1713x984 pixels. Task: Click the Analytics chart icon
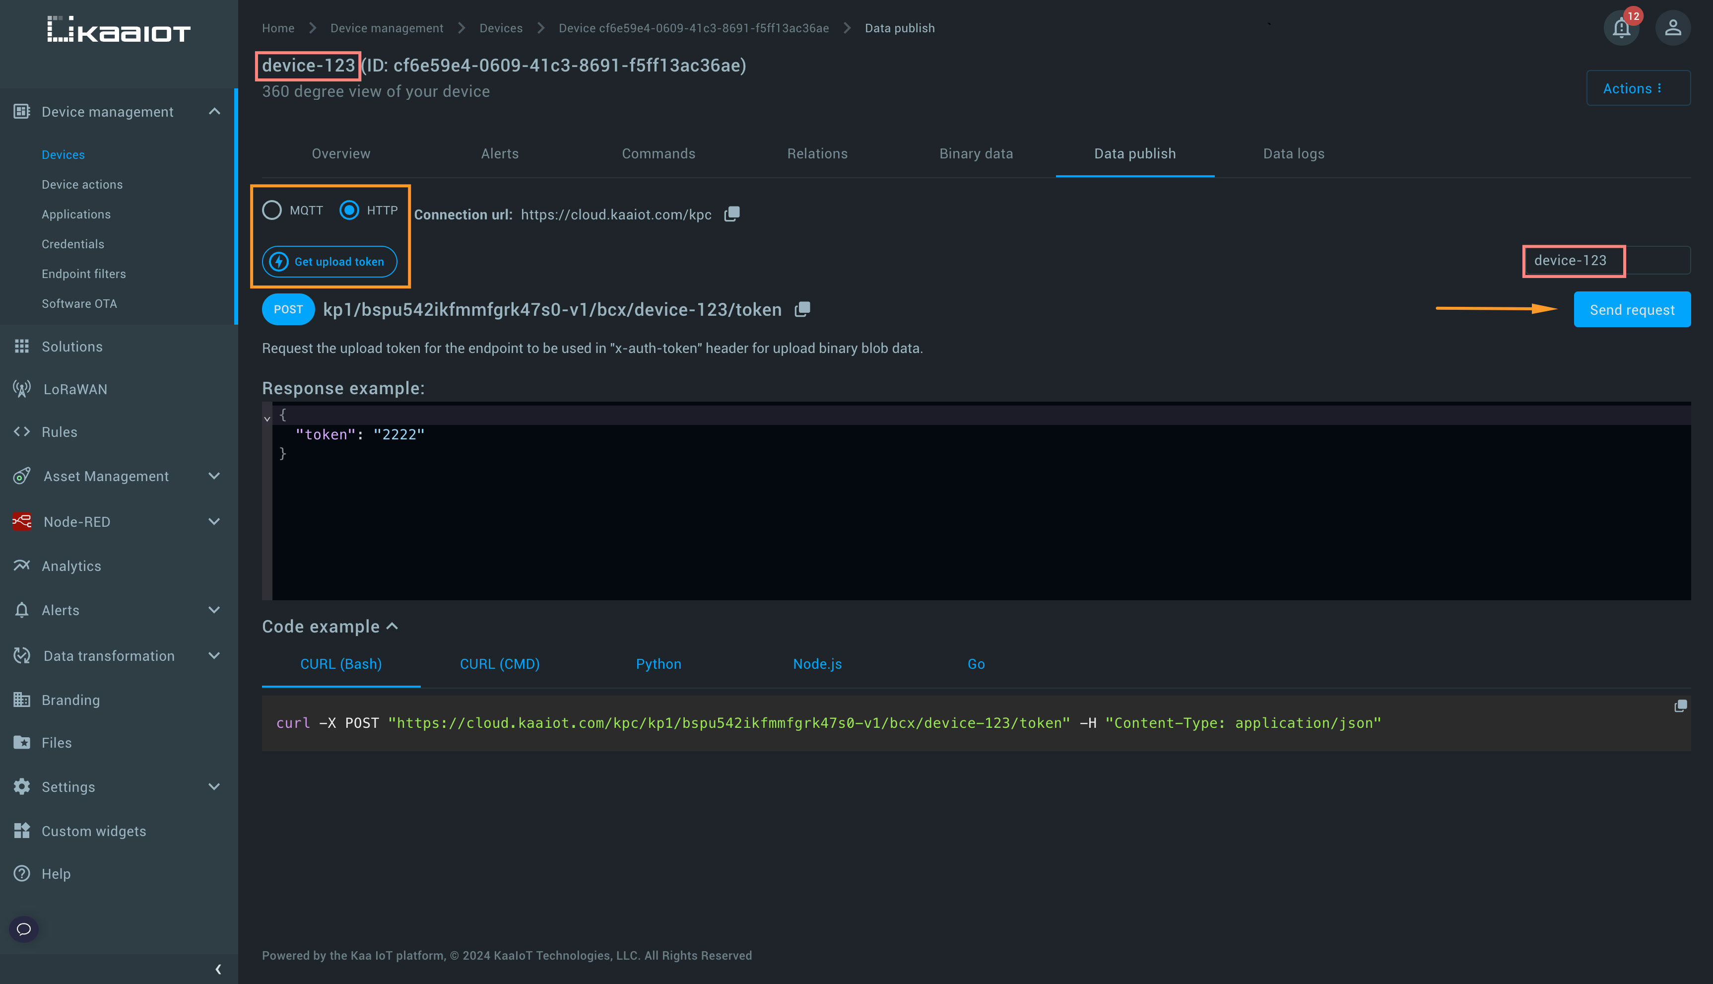[x=22, y=565]
